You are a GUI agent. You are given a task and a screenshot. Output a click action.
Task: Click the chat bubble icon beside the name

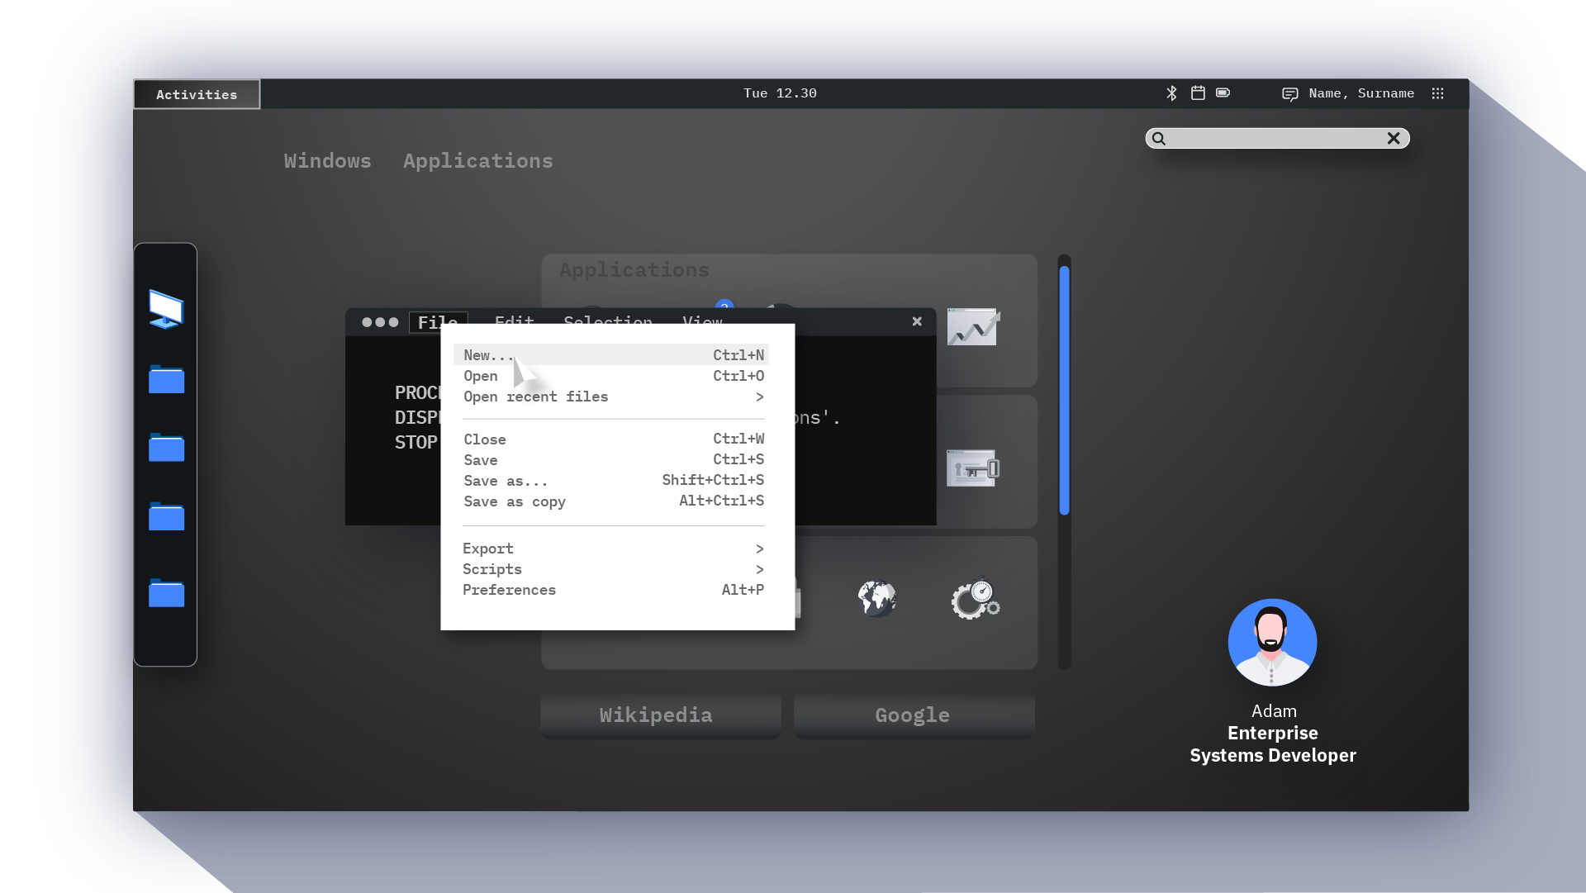tap(1289, 94)
